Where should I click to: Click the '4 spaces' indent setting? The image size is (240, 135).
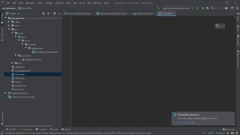(220, 133)
